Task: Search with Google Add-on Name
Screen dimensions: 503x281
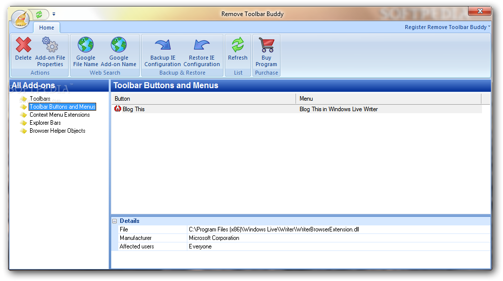Action: click(119, 52)
